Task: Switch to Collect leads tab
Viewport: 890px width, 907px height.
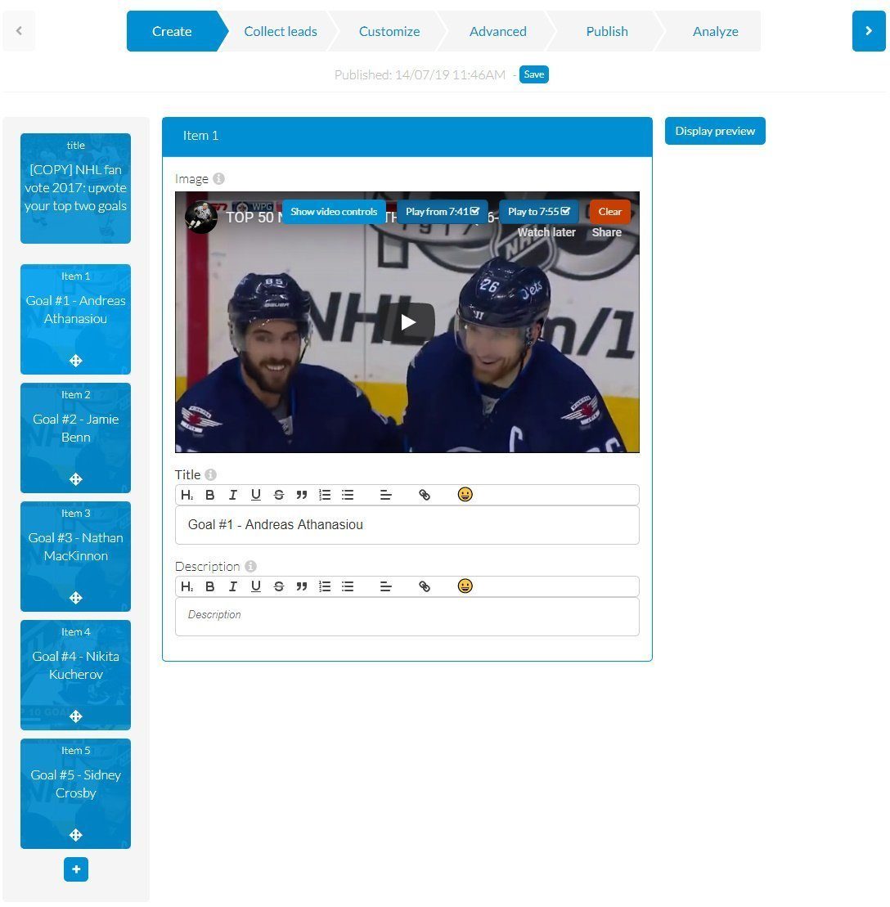Action: point(280,31)
